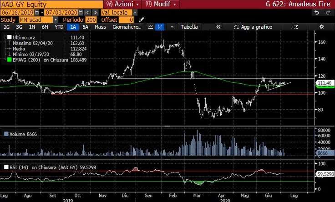Click the 111.40 last price axis label
335x202 pixels.
point(325,83)
